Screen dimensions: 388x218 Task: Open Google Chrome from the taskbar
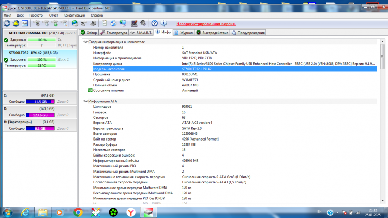pyautogui.click(x=78, y=212)
